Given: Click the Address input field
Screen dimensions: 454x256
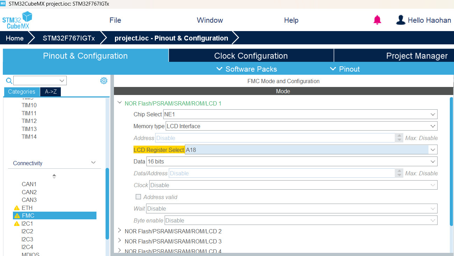Looking at the screenshot, I should pos(275,138).
